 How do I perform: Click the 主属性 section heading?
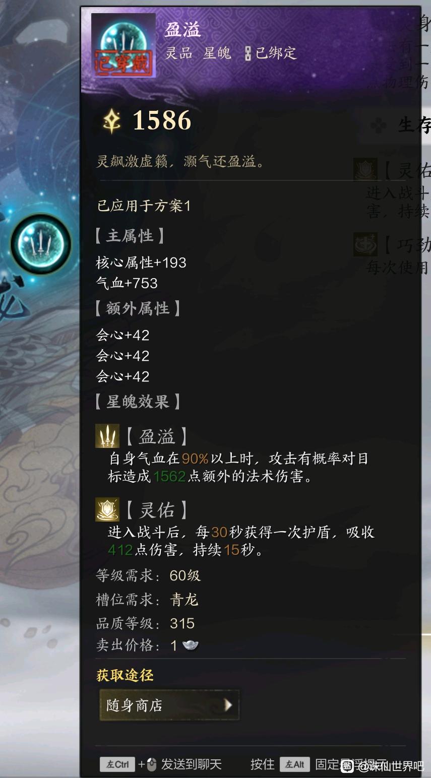pyautogui.click(x=130, y=236)
